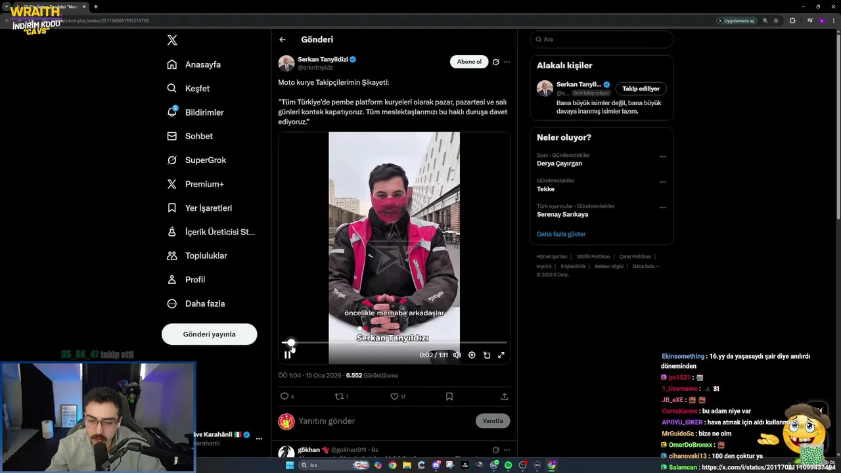Screen dimensions: 841x473
Task: Open Reklam bilgisi footer link
Action: click(609, 266)
